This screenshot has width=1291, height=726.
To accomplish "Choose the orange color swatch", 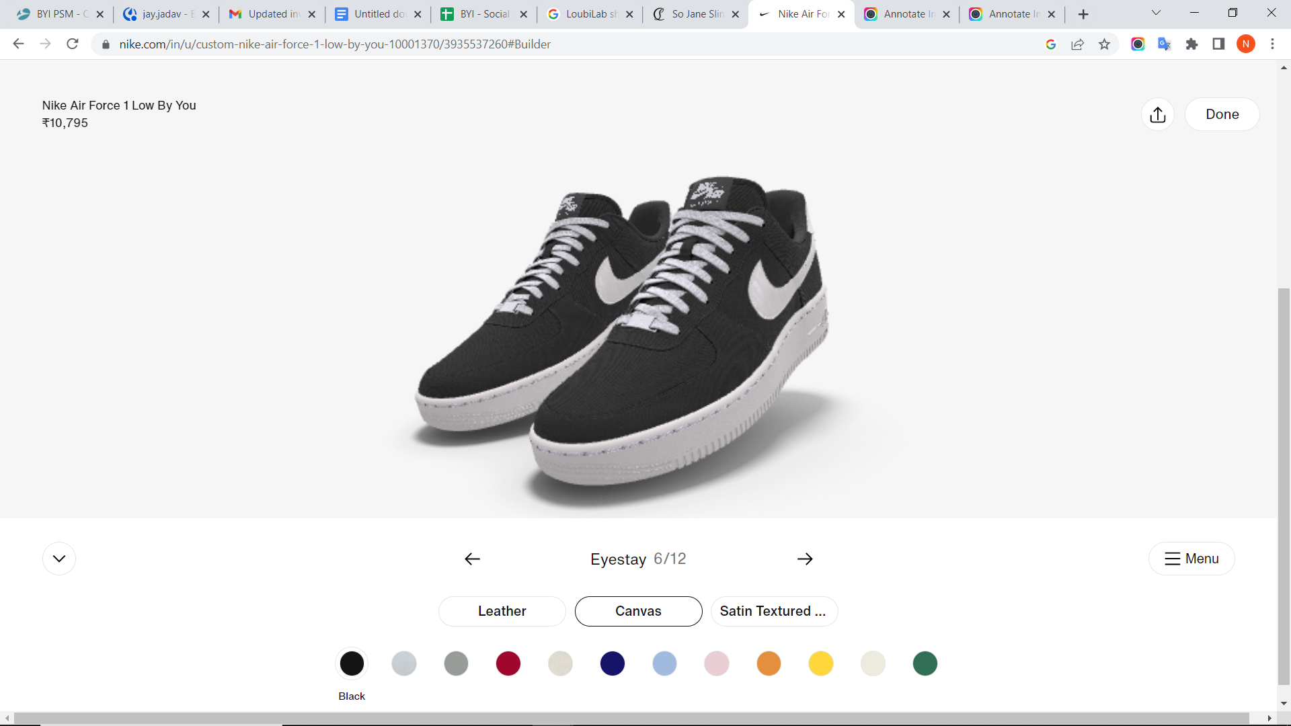I will click(x=769, y=663).
